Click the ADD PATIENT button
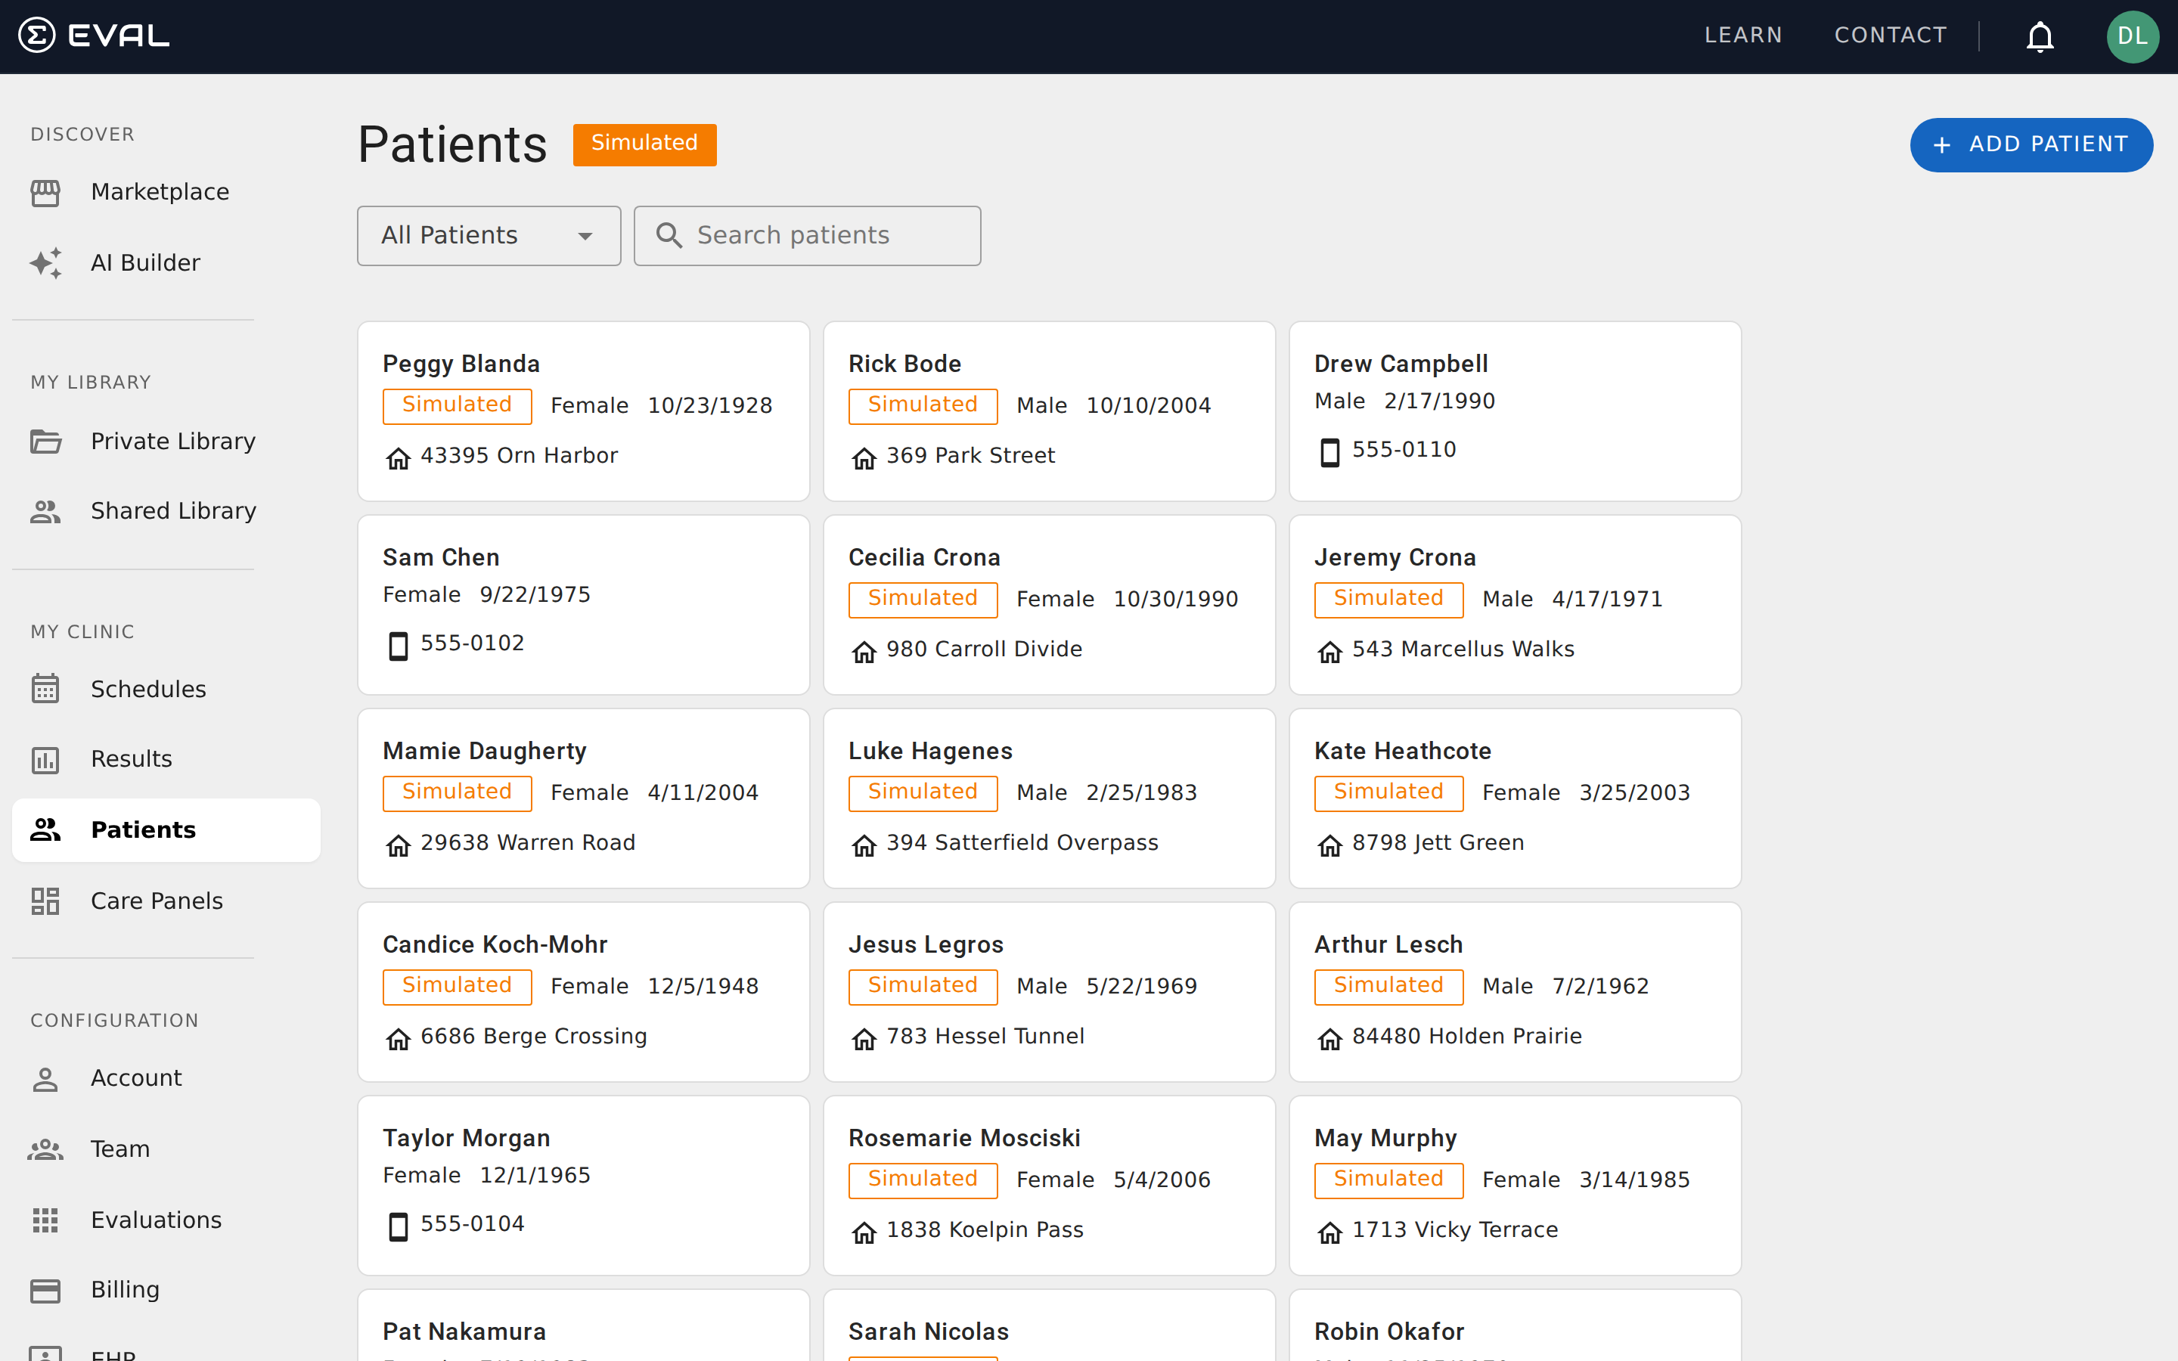The image size is (2178, 1361). click(2031, 144)
